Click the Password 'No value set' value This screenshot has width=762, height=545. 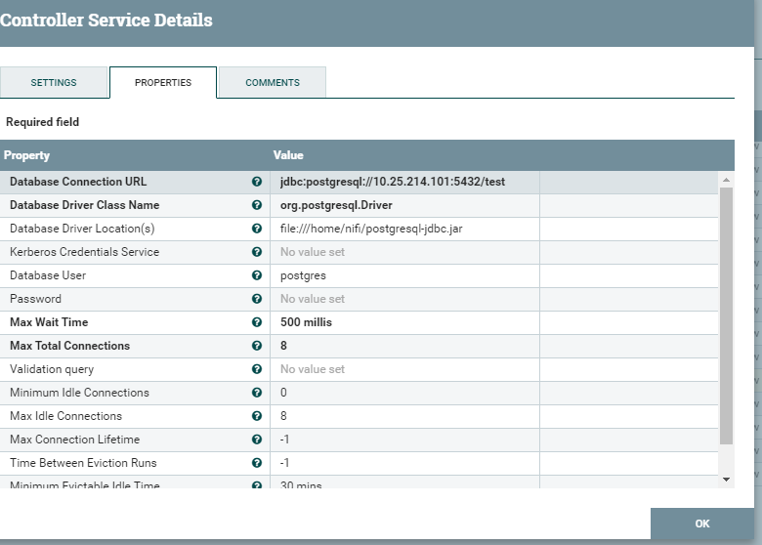click(312, 299)
